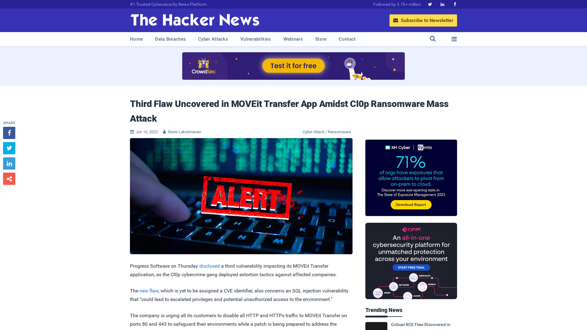This screenshot has width=587, height=330.
Task: Click the CrowdSec Test it for free banner
Action: (x=293, y=66)
